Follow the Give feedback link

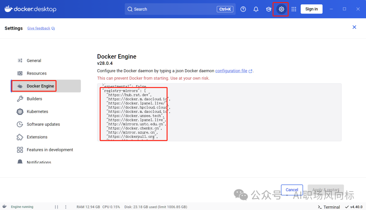[x=39, y=28]
